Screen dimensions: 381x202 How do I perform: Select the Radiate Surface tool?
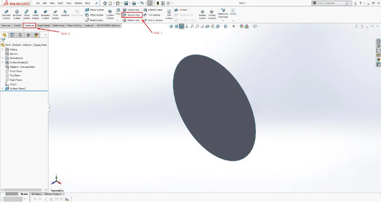tap(202, 14)
